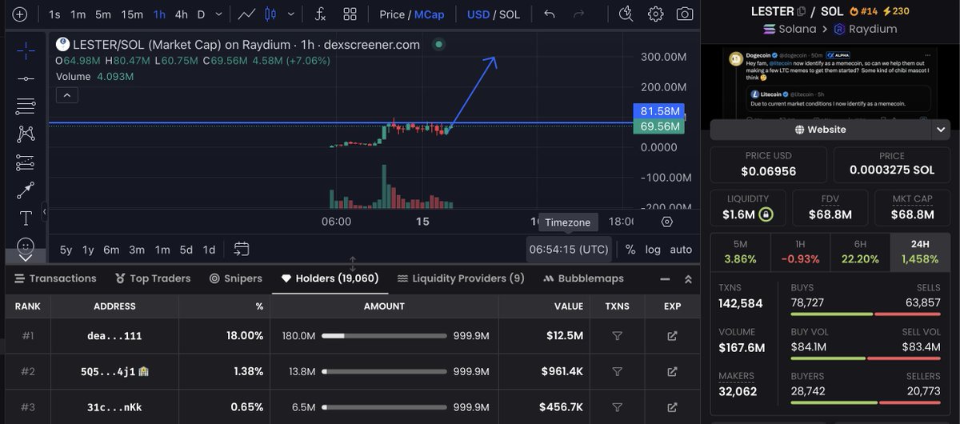Open chart settings gear
The image size is (960, 424).
655,14
